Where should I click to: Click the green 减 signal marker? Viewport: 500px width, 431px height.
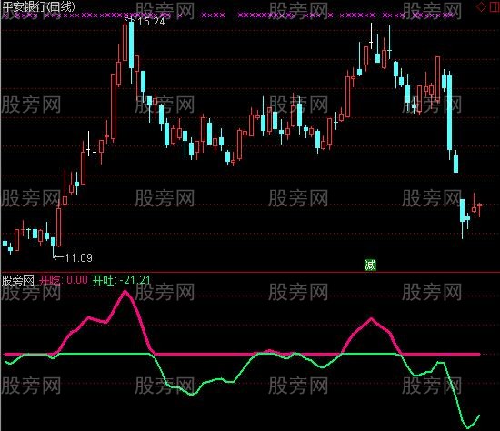pyautogui.click(x=370, y=265)
